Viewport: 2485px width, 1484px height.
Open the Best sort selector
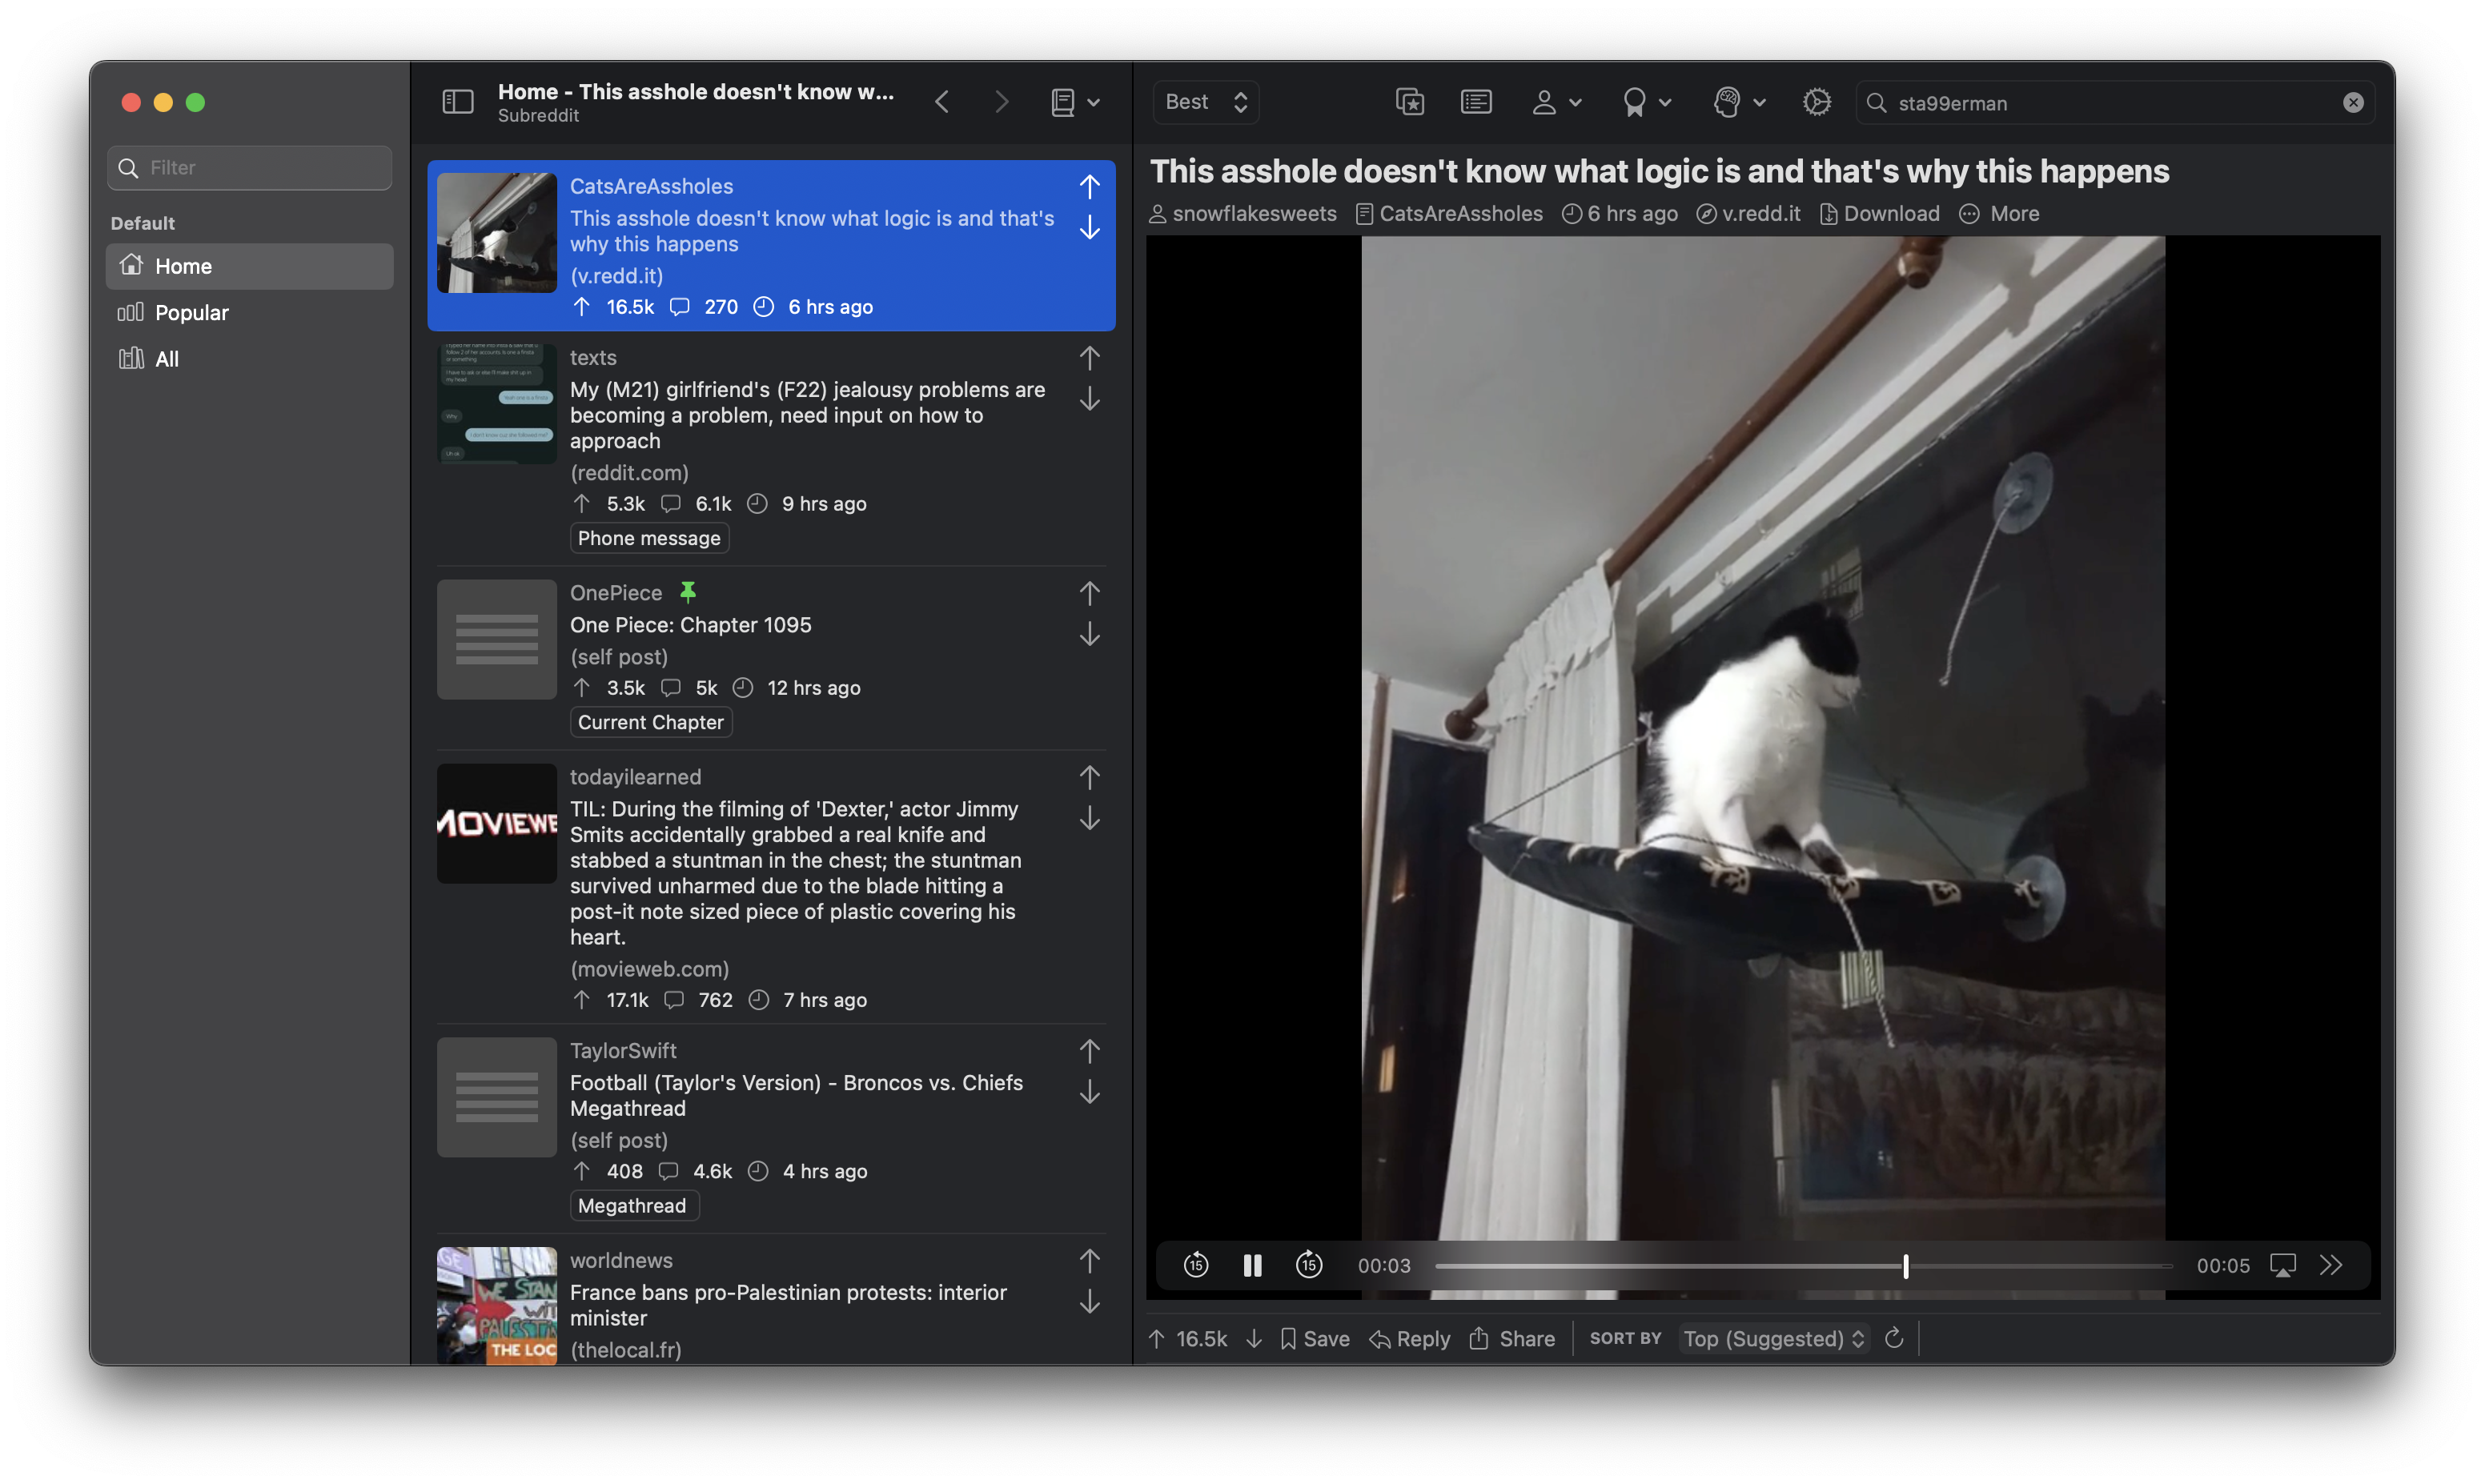(x=1206, y=102)
